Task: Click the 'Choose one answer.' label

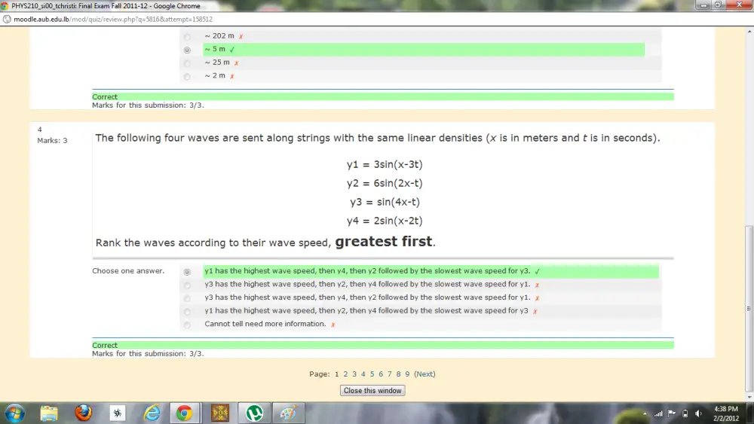Action: click(128, 271)
